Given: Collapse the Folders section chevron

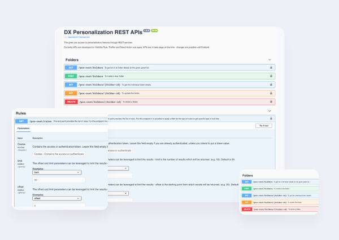Looking at the screenshot, I should [270, 60].
